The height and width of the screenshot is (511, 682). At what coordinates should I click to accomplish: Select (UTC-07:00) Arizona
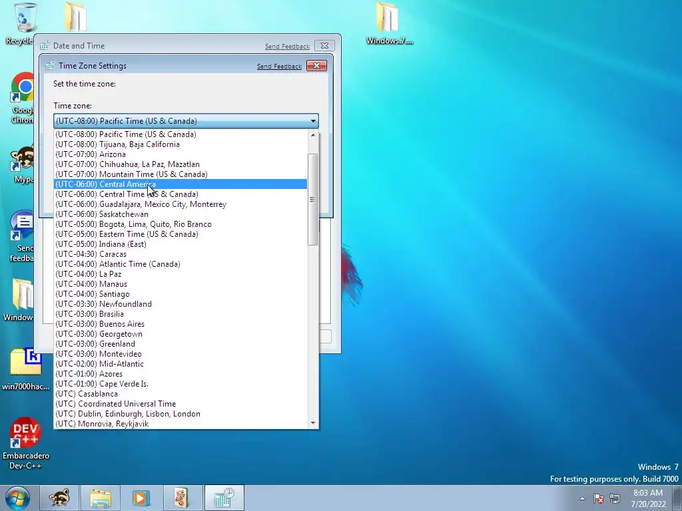coord(180,154)
